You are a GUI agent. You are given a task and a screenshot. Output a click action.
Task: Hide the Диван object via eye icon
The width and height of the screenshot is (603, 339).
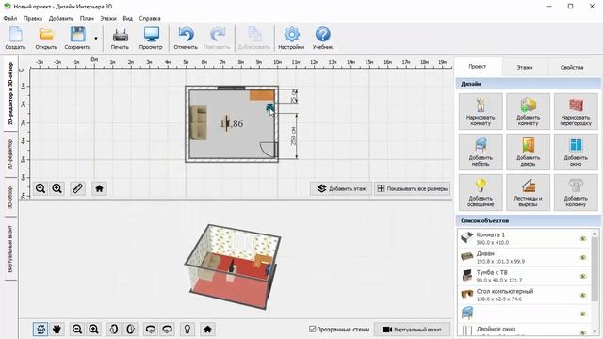583,257
